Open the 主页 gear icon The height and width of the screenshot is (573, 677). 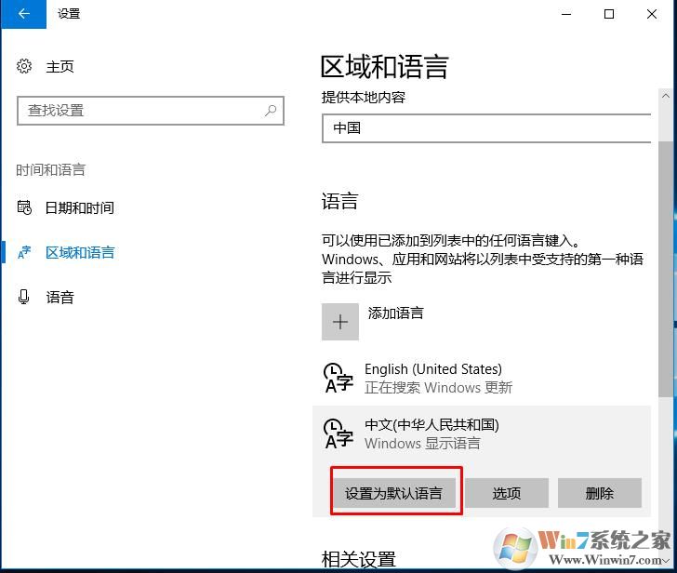[x=24, y=66]
